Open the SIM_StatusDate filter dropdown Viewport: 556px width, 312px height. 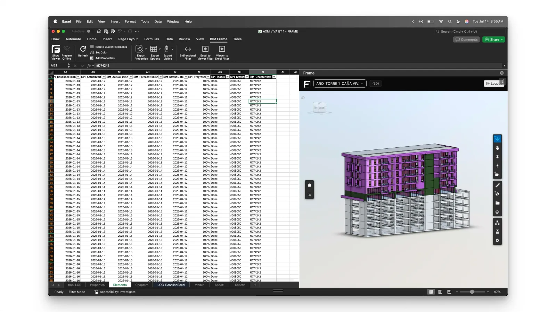pos(186,77)
